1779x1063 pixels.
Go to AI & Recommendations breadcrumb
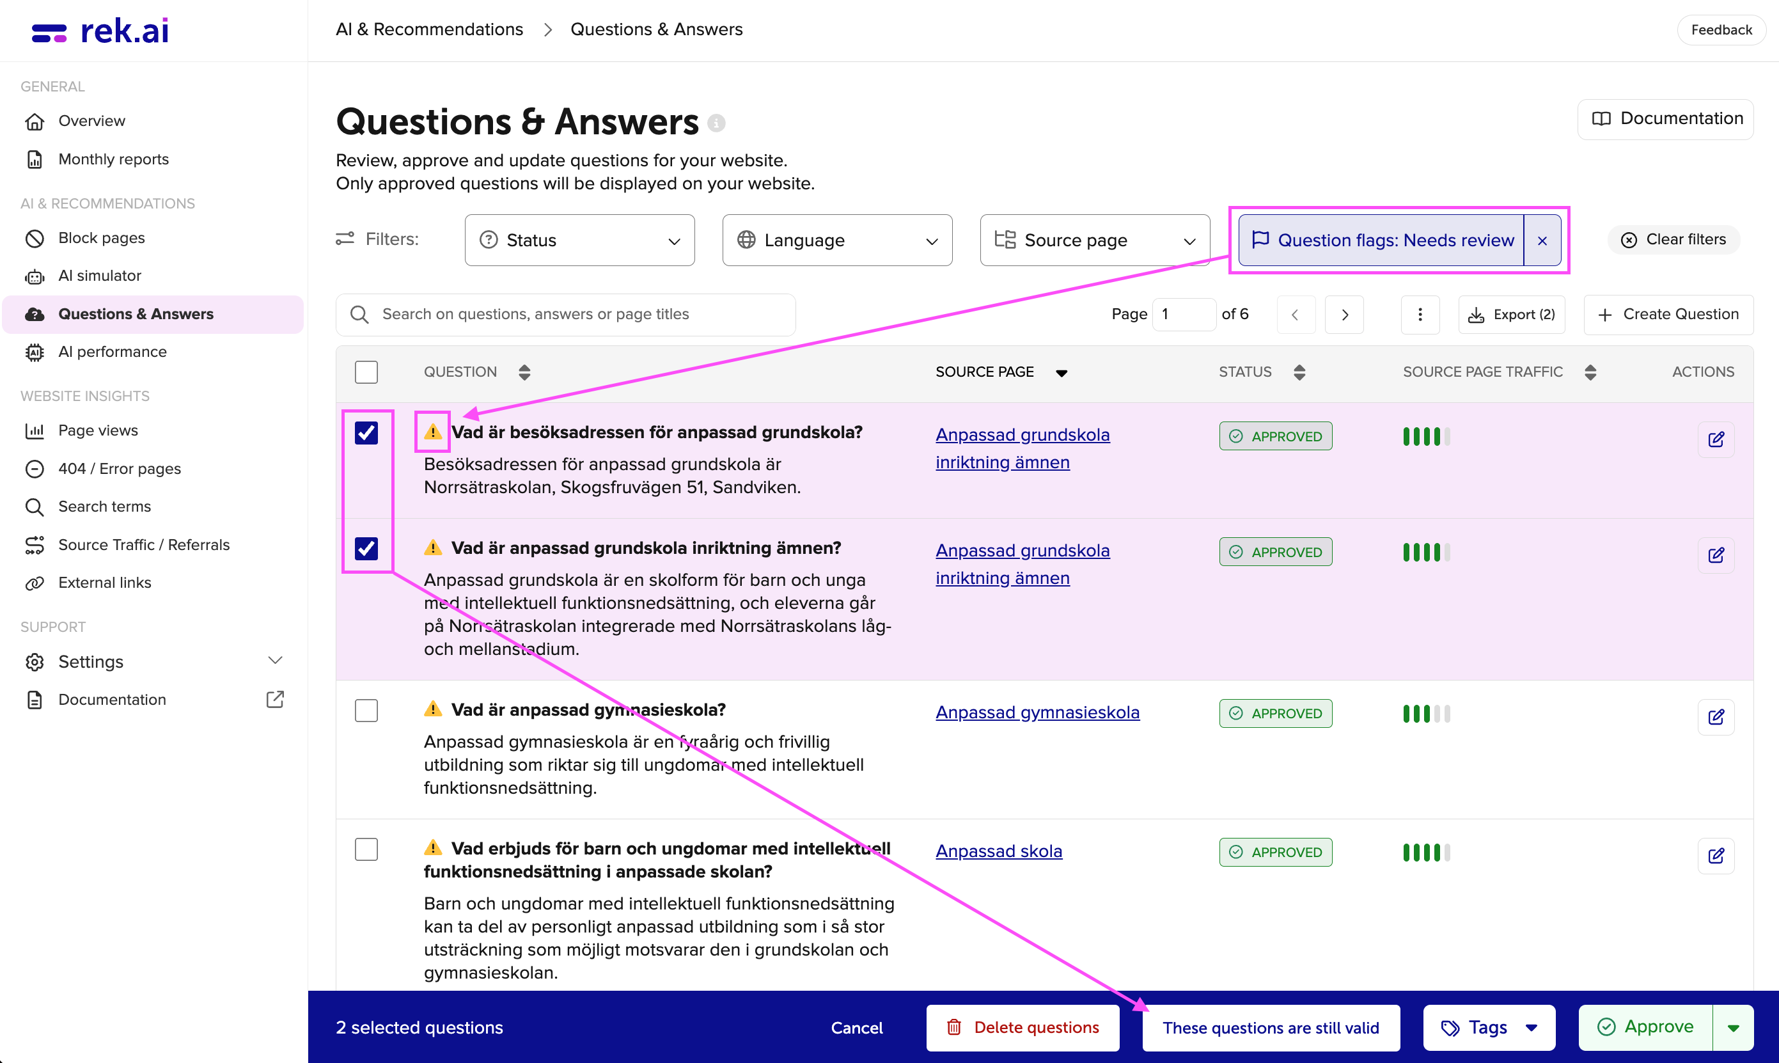(x=429, y=29)
